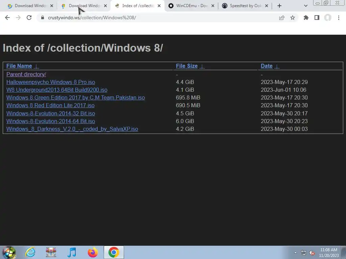Open a new browser tab
The image size is (346, 259).
[x=279, y=6]
